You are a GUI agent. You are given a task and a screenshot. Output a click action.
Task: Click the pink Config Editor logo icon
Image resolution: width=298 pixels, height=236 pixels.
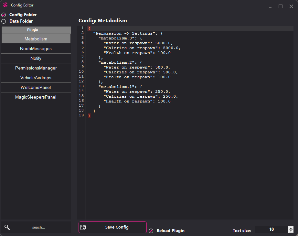(5, 5)
